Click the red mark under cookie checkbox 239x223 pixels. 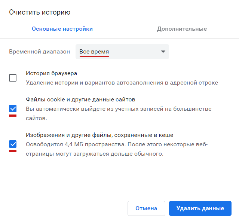tap(13, 116)
